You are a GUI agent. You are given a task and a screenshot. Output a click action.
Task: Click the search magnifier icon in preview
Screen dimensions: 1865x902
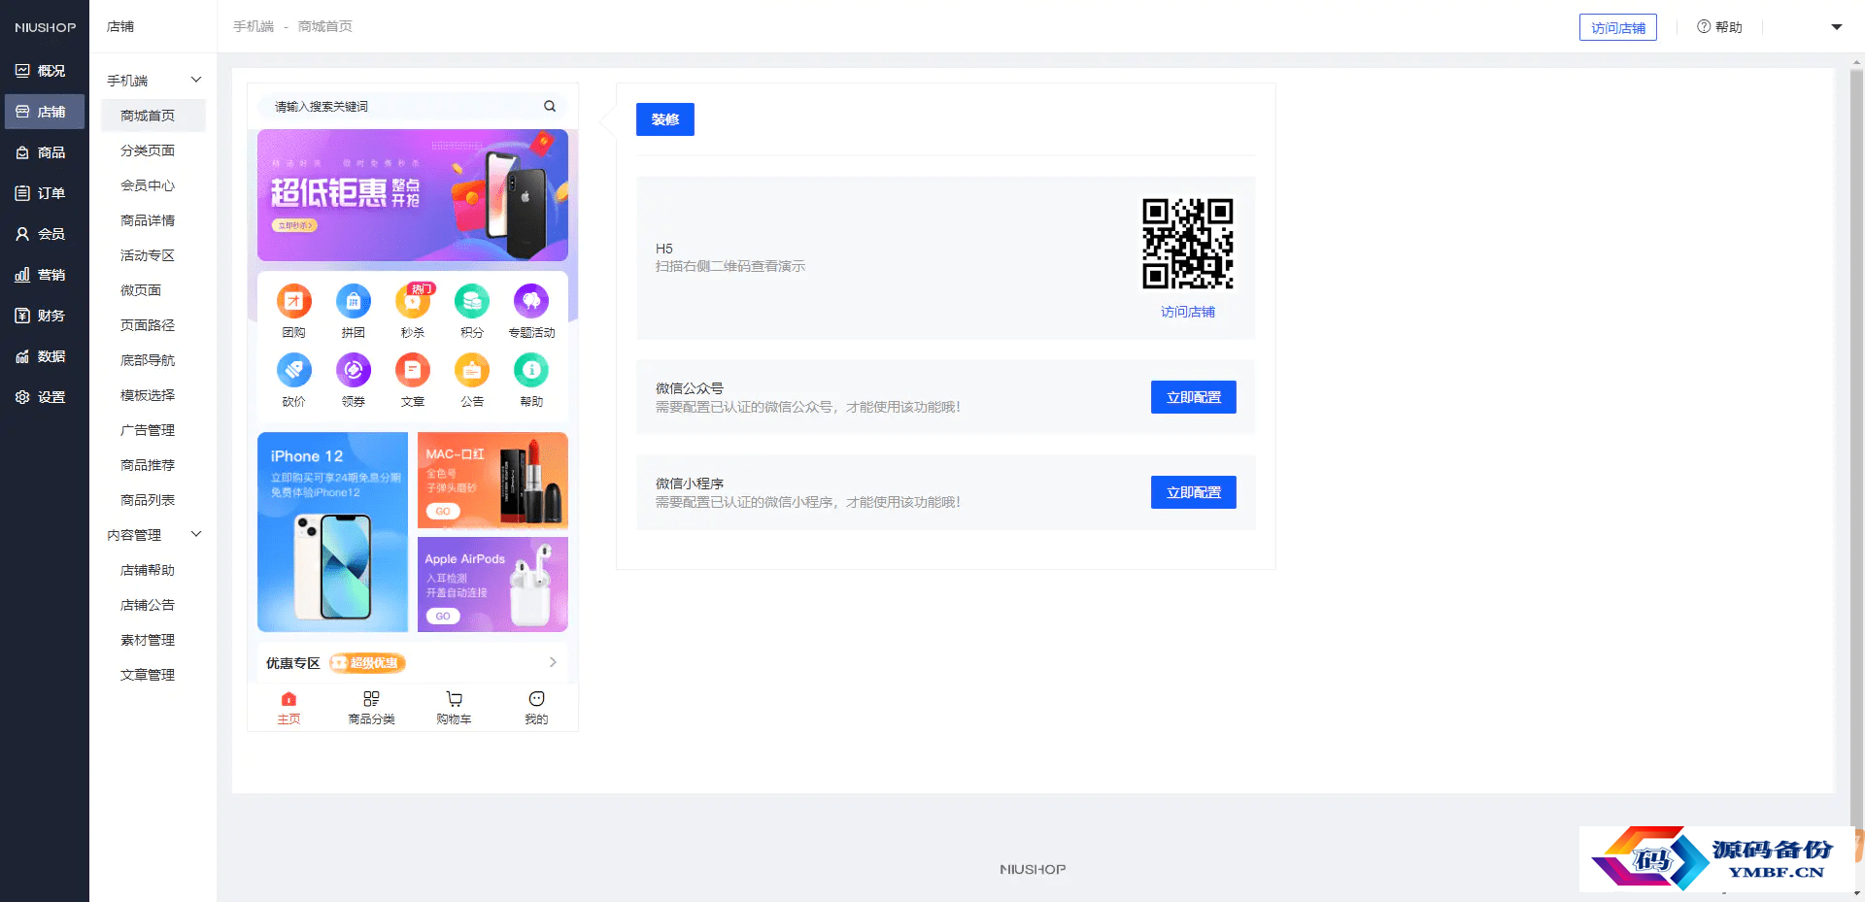point(550,106)
